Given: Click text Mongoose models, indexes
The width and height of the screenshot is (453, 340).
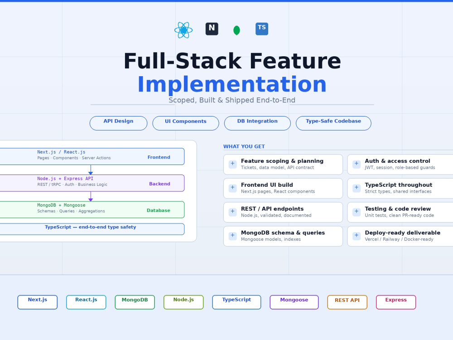Looking at the screenshot, I should (x=271, y=239).
